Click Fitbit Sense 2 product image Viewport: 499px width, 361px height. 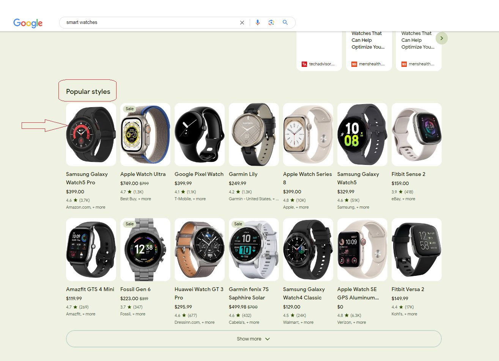coord(417,135)
